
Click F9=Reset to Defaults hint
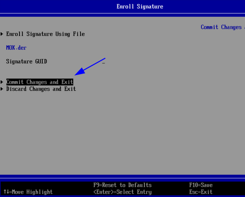pos(122,185)
